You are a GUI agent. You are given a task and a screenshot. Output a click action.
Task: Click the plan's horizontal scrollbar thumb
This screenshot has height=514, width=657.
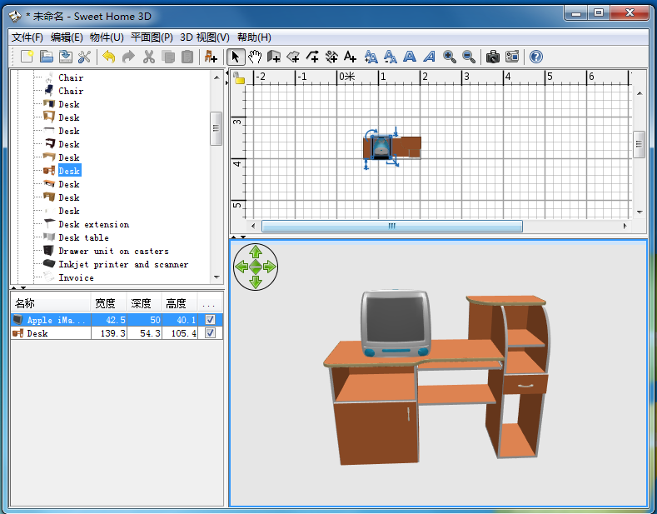pos(391,226)
